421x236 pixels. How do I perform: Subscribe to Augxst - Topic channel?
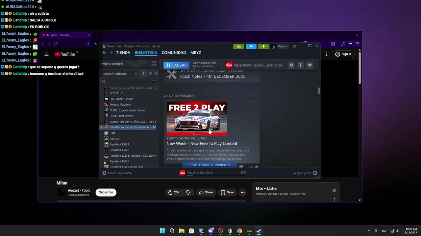tap(106, 192)
